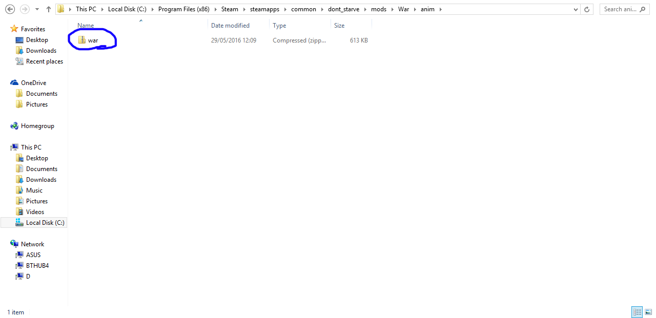Viewport: 656px width, 318px height.
Task: Open Documents under This PC
Action: coord(42,169)
